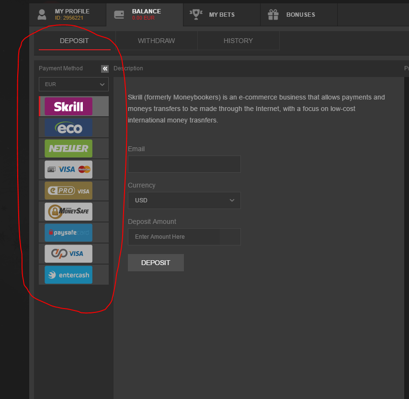Focus the Deposit Amount input field
Screen dimensions: 409x399
184,237
